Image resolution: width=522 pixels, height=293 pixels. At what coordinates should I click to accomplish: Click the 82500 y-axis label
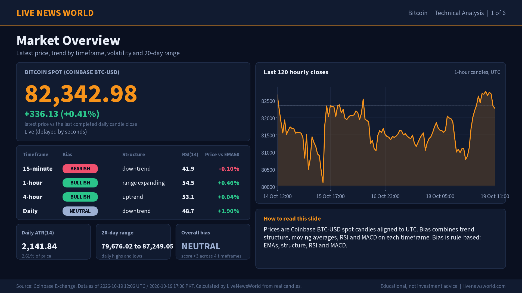tap(268, 101)
